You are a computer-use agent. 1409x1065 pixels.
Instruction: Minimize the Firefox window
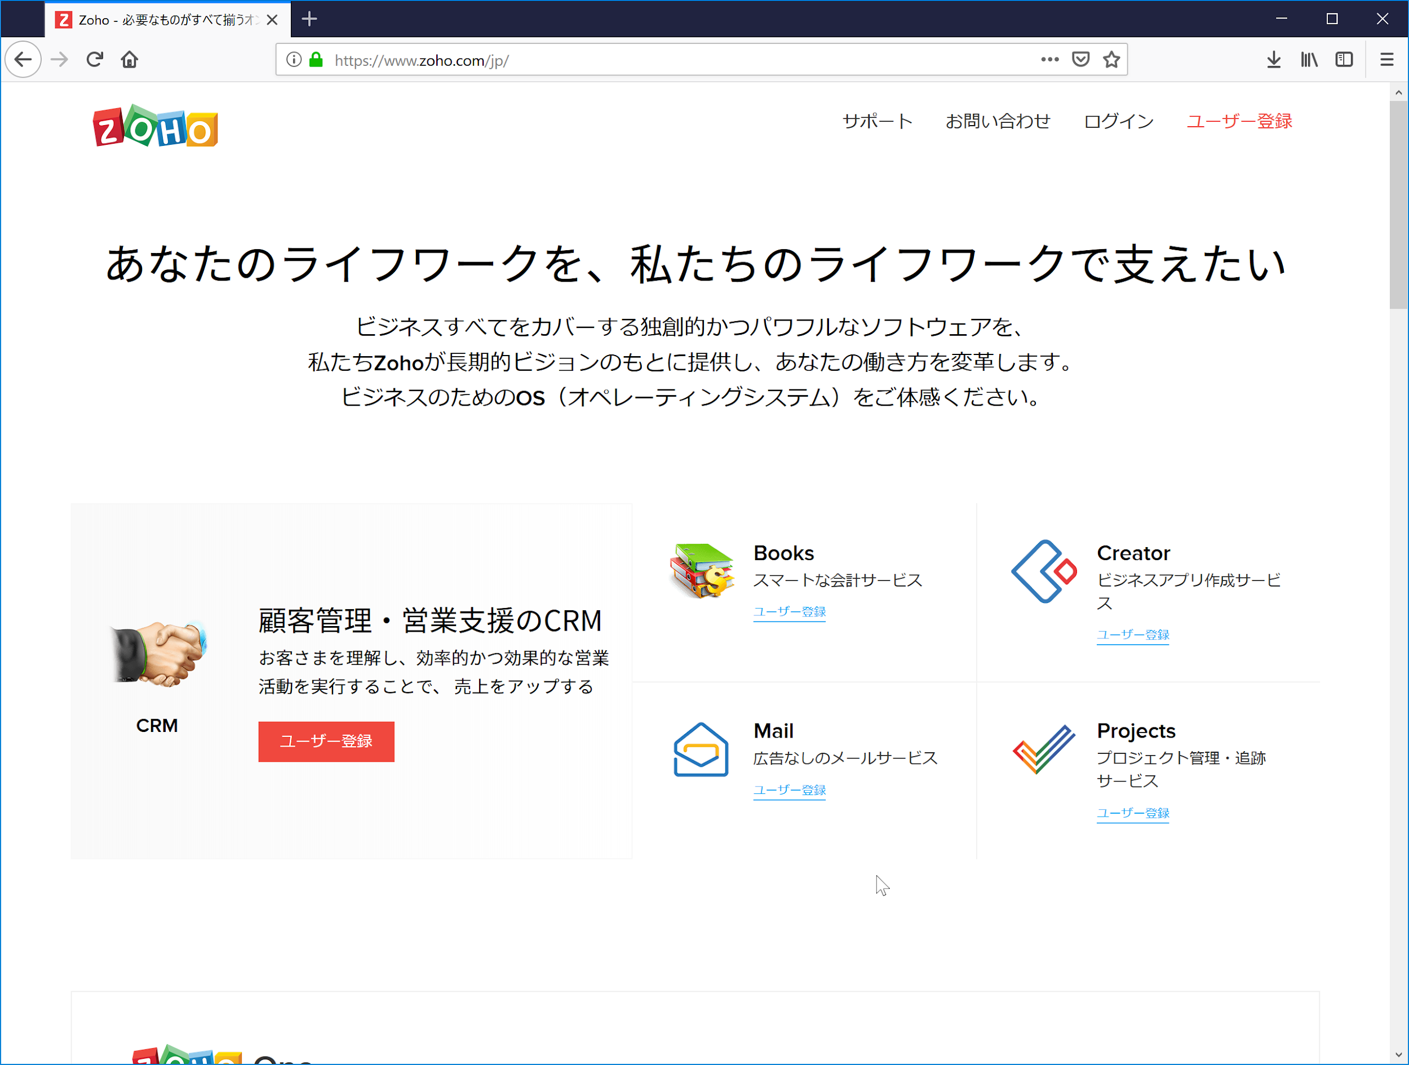1282,19
